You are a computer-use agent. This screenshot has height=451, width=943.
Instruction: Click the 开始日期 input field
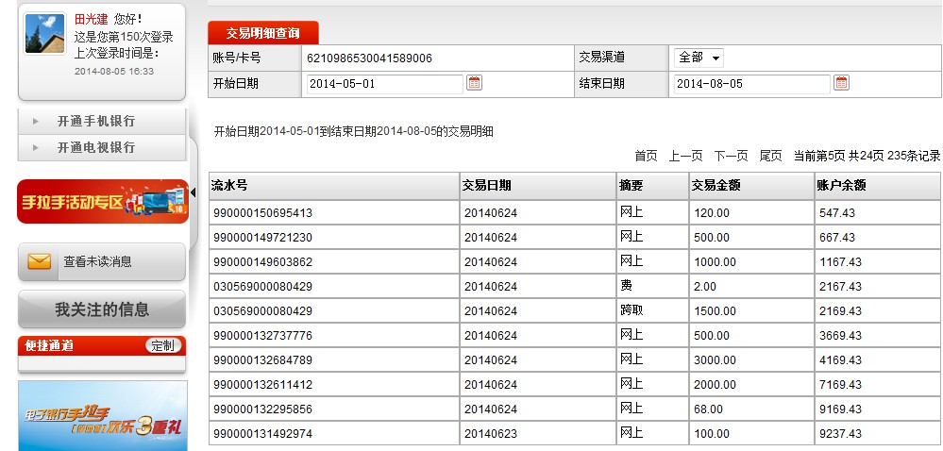click(x=384, y=84)
